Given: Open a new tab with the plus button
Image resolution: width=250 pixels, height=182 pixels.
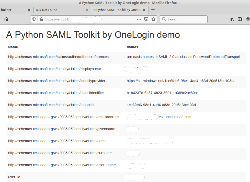Looking at the screenshot, I should pos(153,10).
